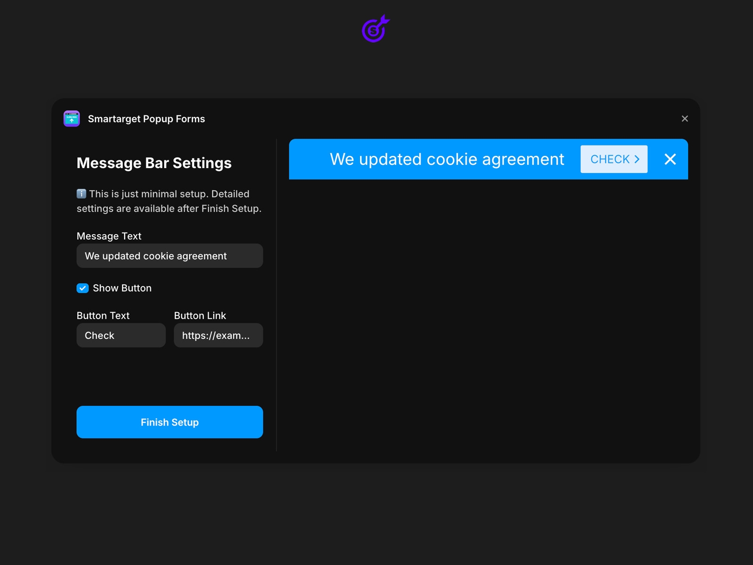
Task: Click the Smartarget target logo at top
Action: click(x=374, y=29)
